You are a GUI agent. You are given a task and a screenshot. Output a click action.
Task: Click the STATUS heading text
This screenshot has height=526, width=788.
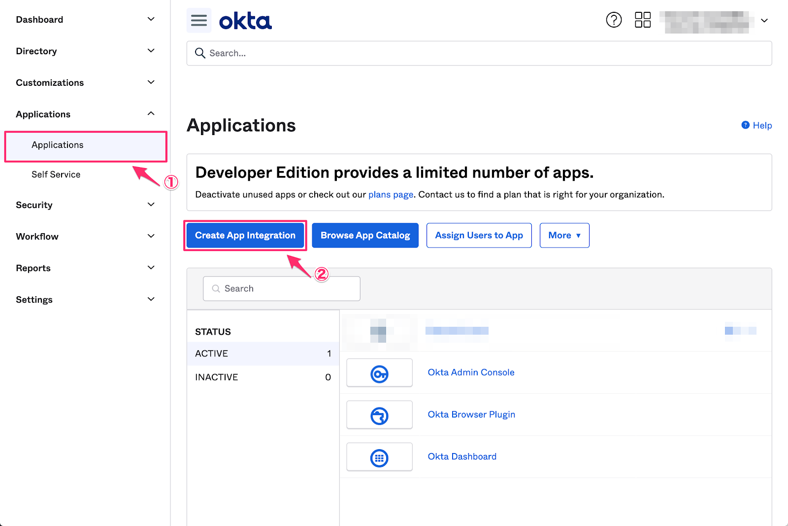pyautogui.click(x=213, y=332)
